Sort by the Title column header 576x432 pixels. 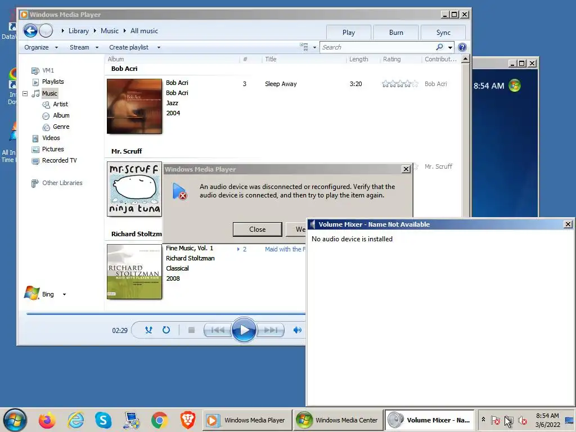271,59
